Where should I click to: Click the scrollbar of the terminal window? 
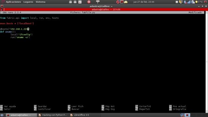point(207,62)
